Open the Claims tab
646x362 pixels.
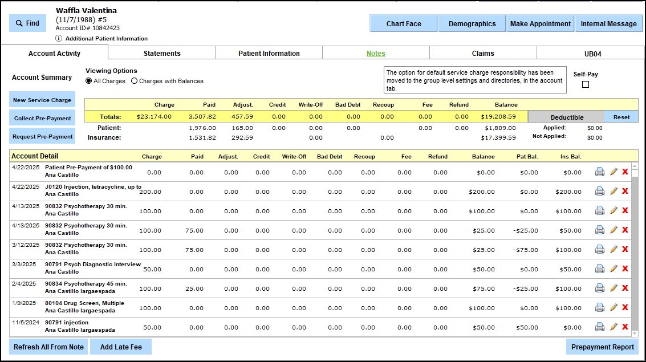tap(483, 54)
